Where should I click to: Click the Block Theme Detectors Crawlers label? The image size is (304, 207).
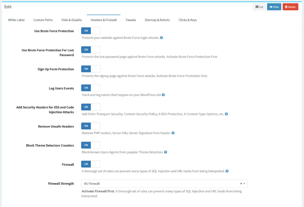50,145
